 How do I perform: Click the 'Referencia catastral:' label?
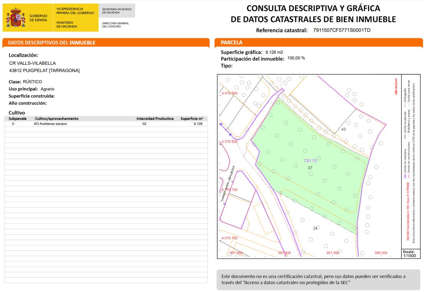coord(281,30)
